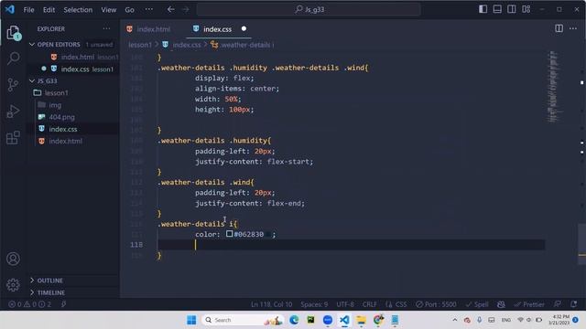Open the Search view in activity bar
Viewport: 586px width, 329px height.
pyautogui.click(x=13, y=58)
